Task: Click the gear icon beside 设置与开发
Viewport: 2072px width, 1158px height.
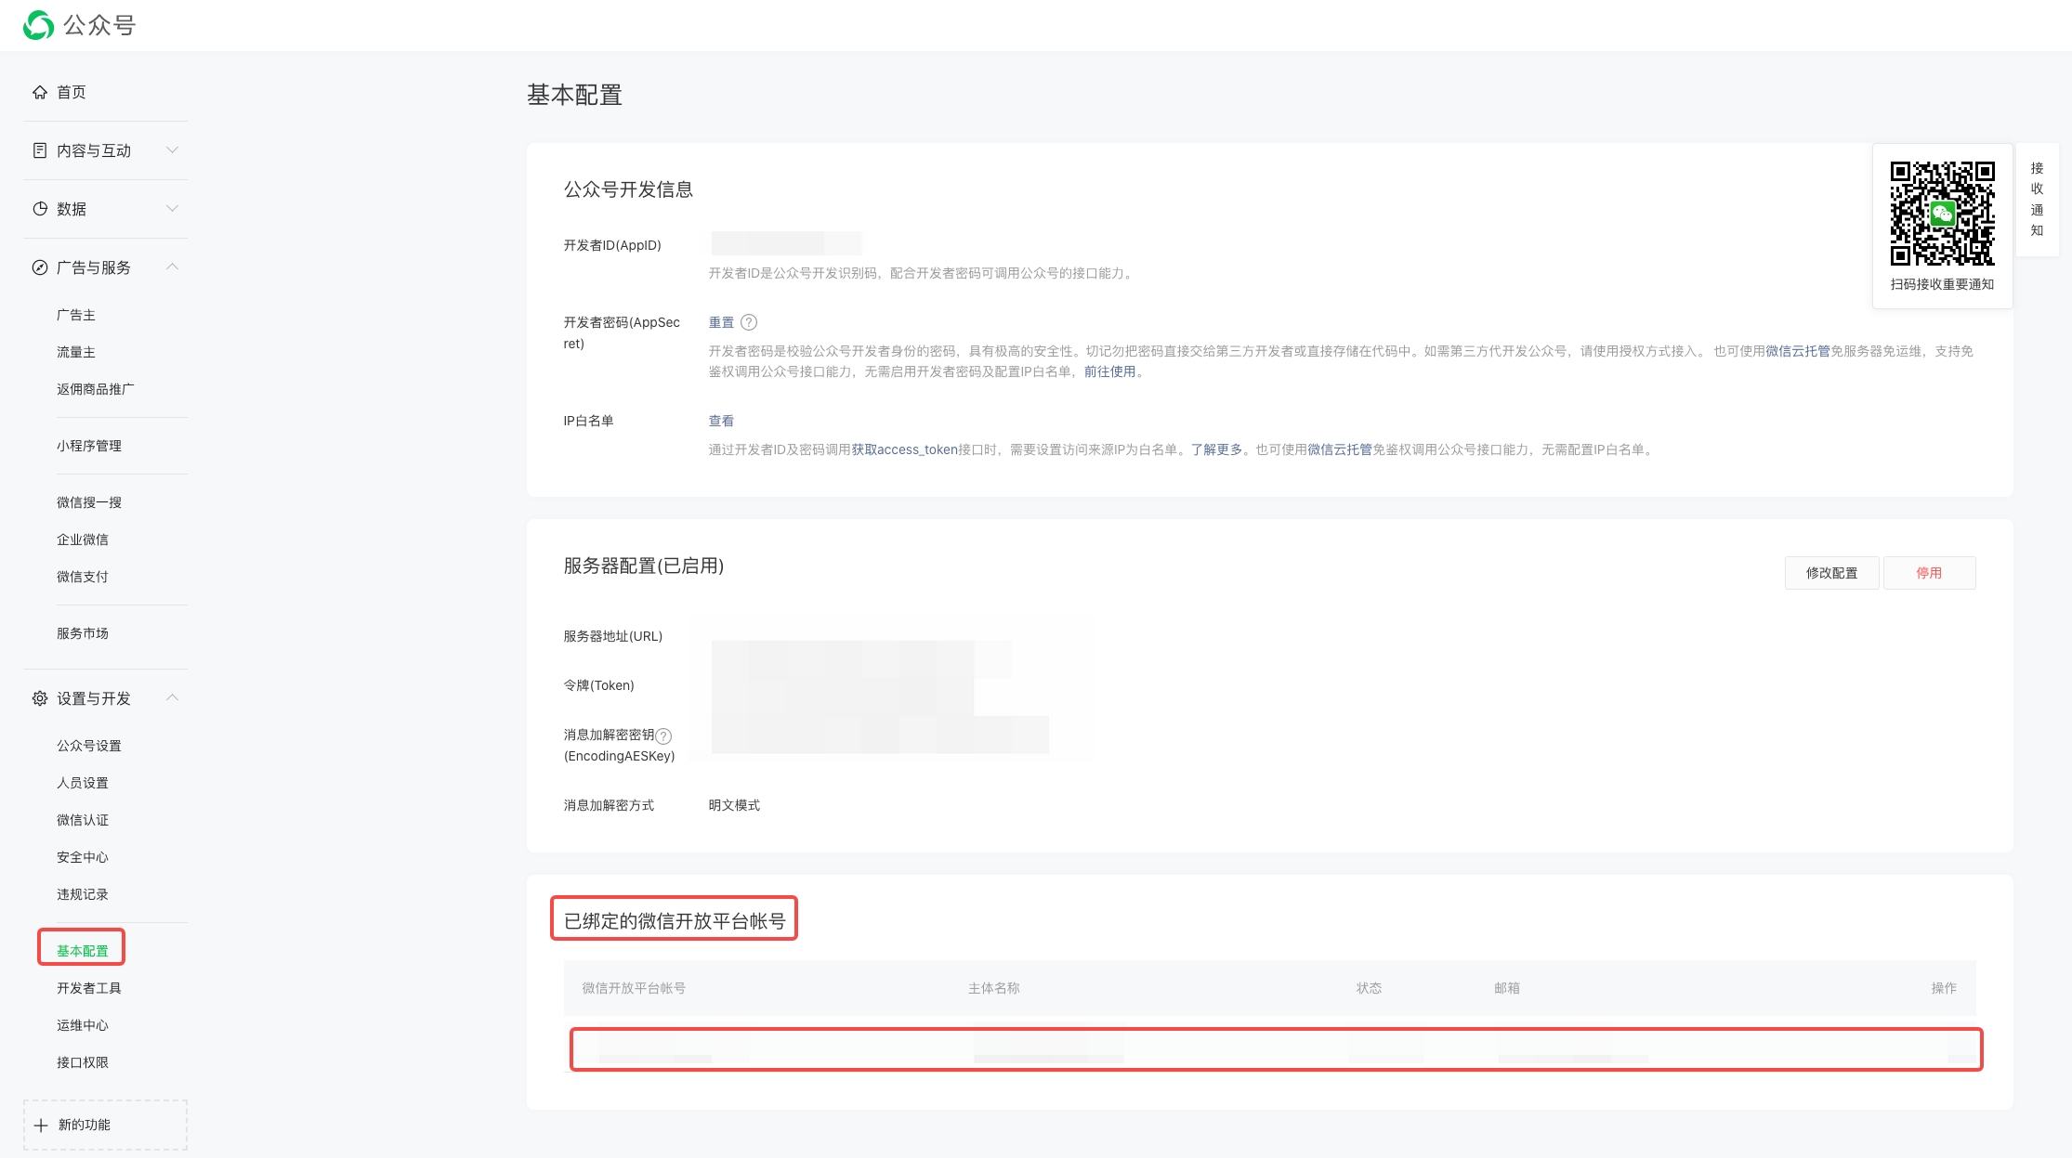Action: [40, 698]
